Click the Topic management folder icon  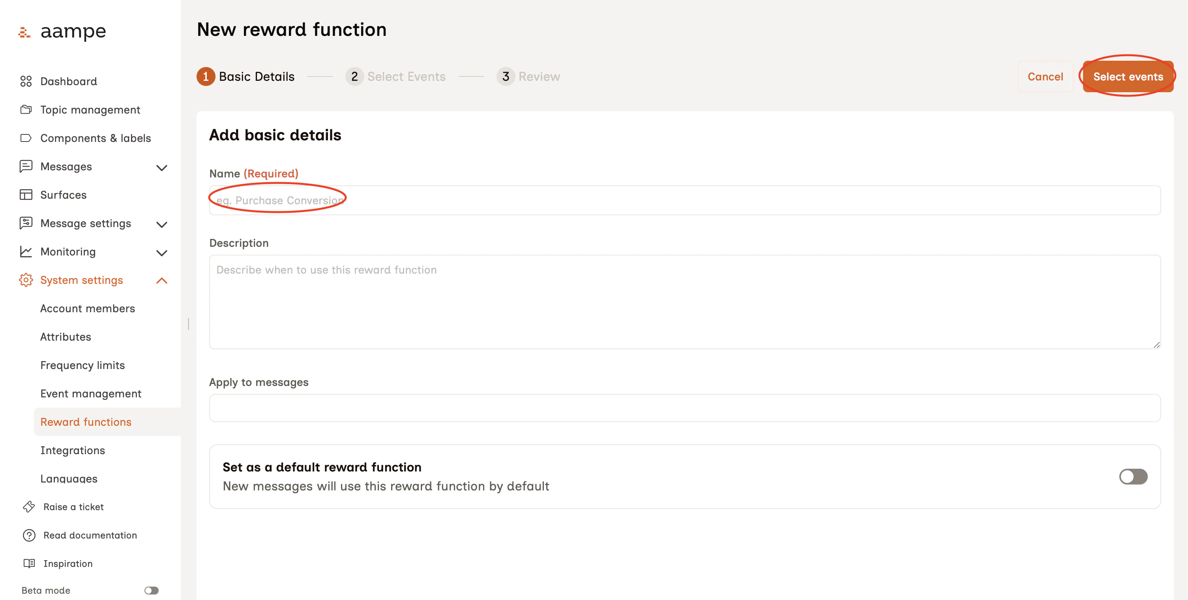tap(26, 110)
